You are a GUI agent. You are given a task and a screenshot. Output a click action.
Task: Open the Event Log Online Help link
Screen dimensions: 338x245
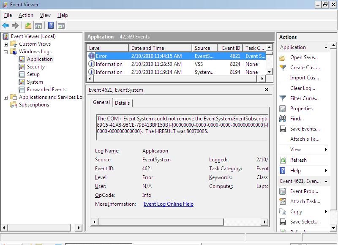(168, 204)
